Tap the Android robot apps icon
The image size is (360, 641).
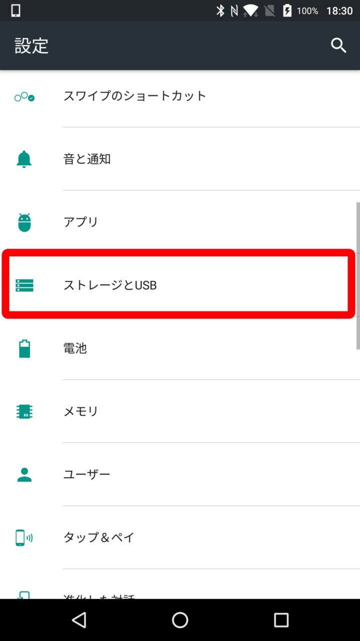click(24, 222)
